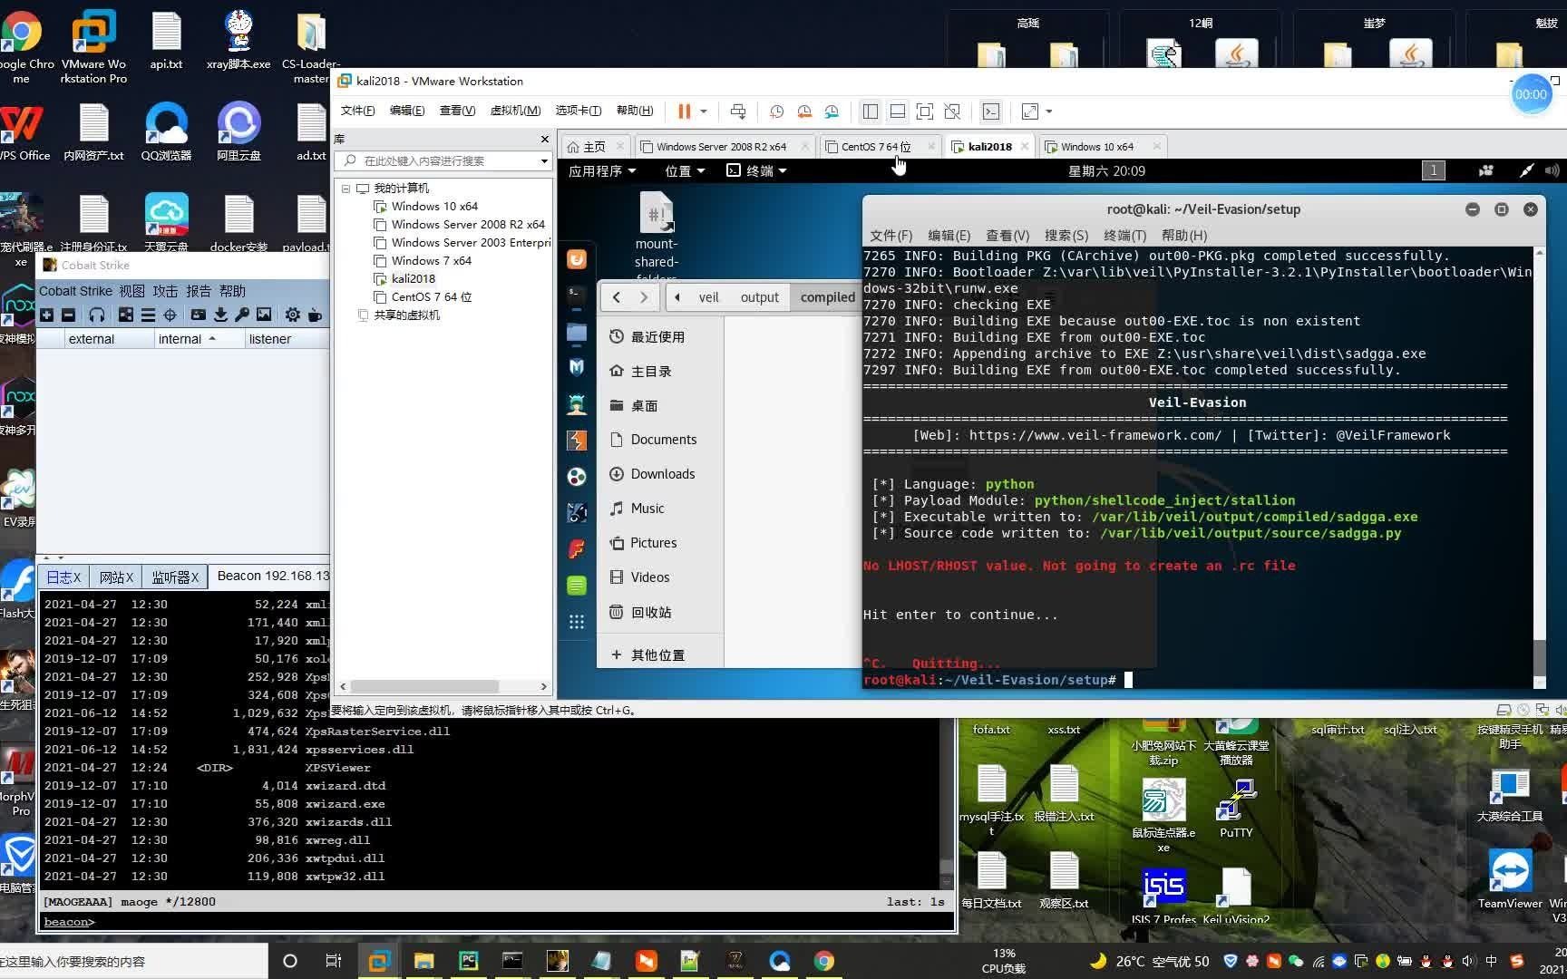The height and width of the screenshot is (979, 1567).
Task: Revert to snapshot icon in VMware toolbar
Action: [804, 111]
